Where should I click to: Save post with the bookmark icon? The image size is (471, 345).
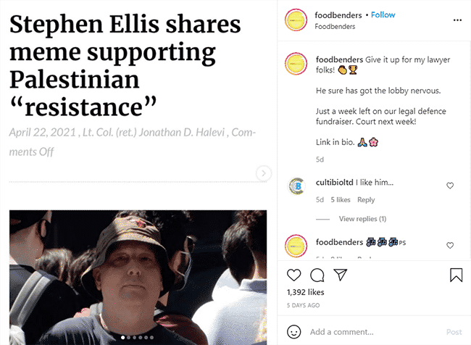(456, 275)
